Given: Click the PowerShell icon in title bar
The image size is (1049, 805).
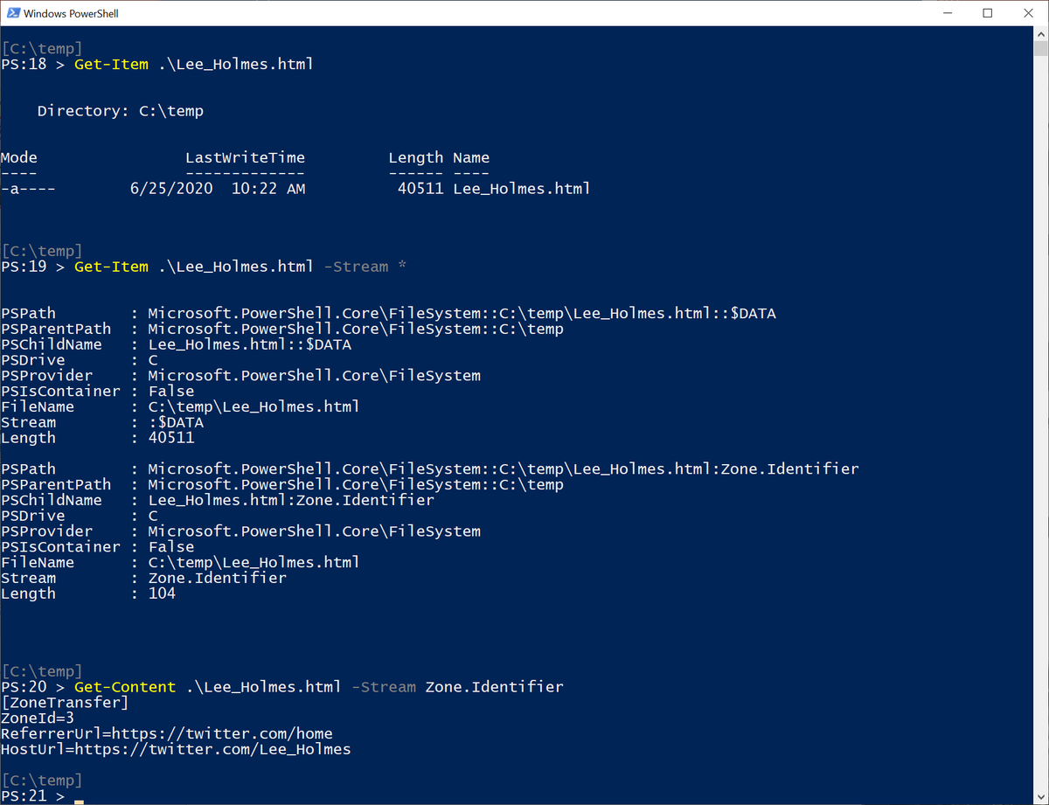Looking at the screenshot, I should click(12, 13).
